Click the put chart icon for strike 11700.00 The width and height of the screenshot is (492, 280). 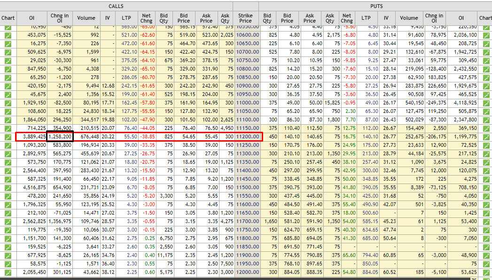pos(486,222)
